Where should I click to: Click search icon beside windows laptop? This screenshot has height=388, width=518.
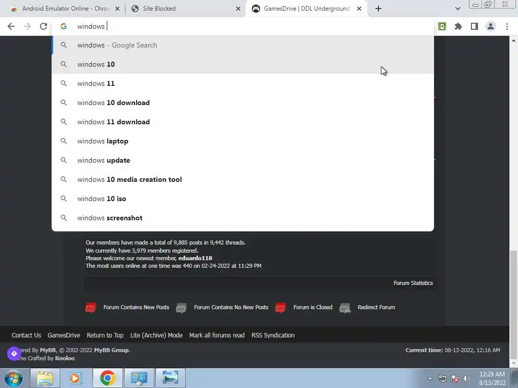pos(64,141)
